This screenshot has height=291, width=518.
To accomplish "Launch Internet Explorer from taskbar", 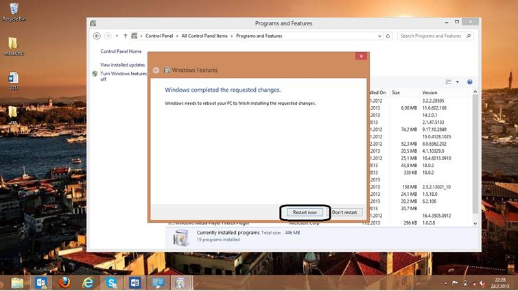I will click(88, 283).
